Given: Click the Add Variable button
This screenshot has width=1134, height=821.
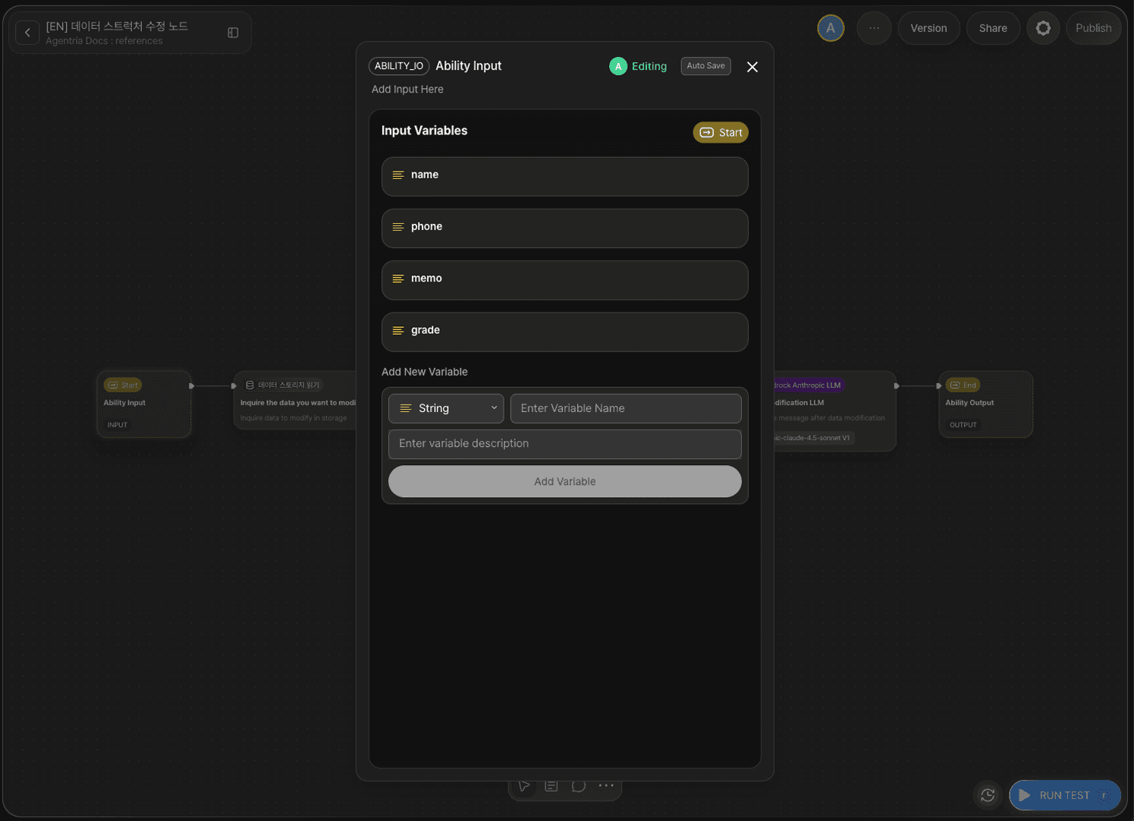Looking at the screenshot, I should (x=564, y=481).
